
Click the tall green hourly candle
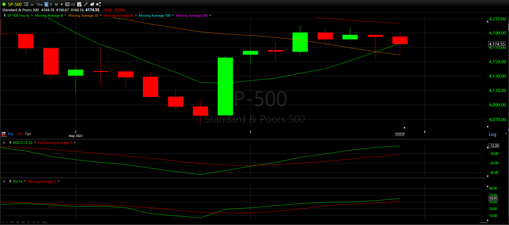pyautogui.click(x=225, y=86)
